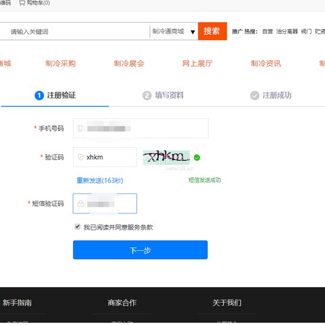Open the 制冷展会 navigation tab
The image size is (325, 325).
129,64
